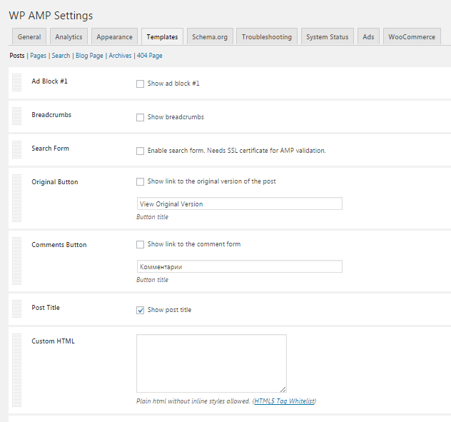Check Show link to original version
The image size is (451, 422).
(x=140, y=181)
